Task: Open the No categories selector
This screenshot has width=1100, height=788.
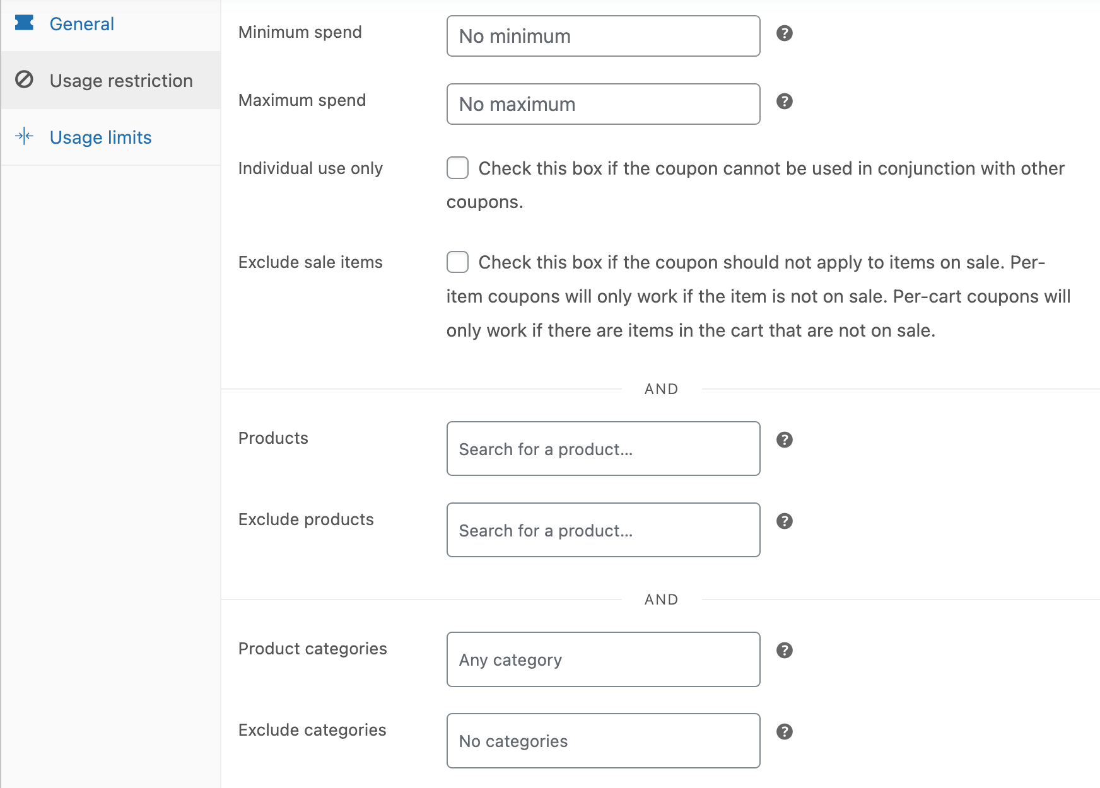Action: coord(602,741)
